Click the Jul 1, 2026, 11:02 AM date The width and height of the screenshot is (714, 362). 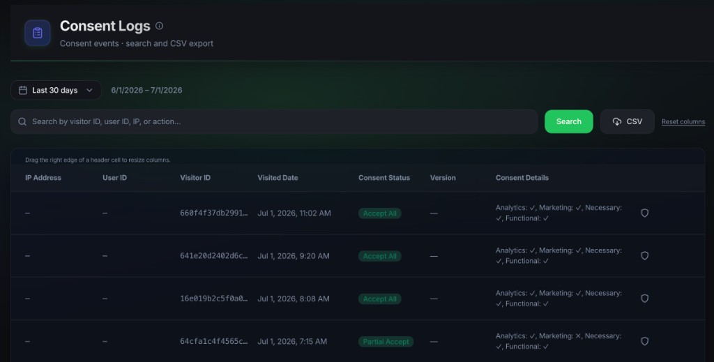(x=294, y=213)
